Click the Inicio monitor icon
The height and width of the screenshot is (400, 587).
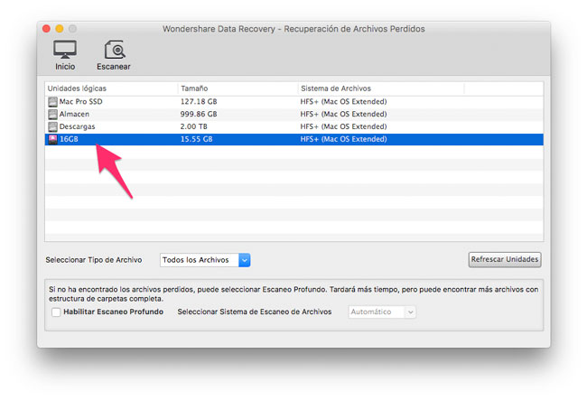coord(65,49)
